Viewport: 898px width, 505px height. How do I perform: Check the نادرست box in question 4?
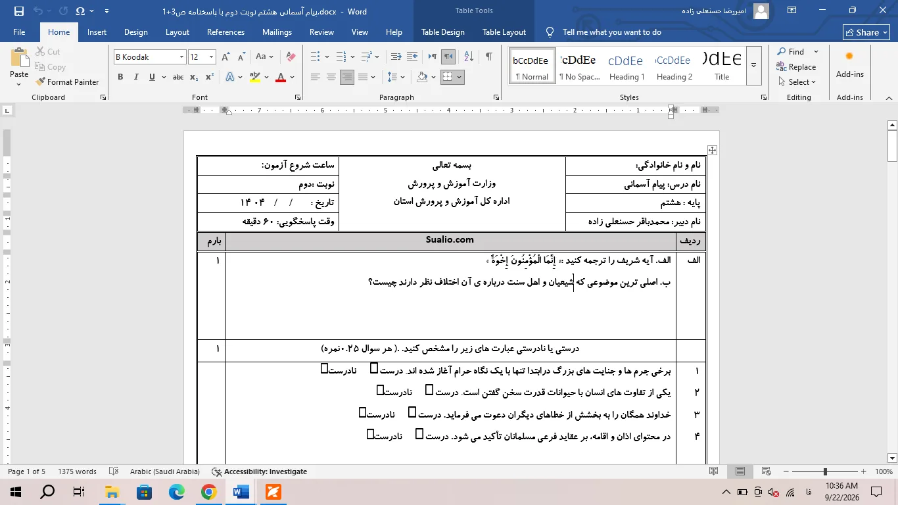click(x=370, y=433)
